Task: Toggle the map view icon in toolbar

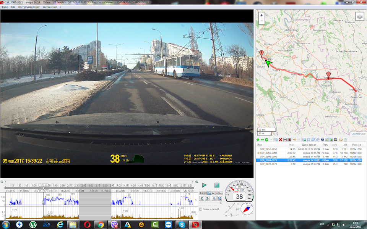Action: (327, 140)
